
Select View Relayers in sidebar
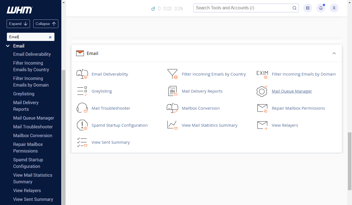[x=27, y=190]
